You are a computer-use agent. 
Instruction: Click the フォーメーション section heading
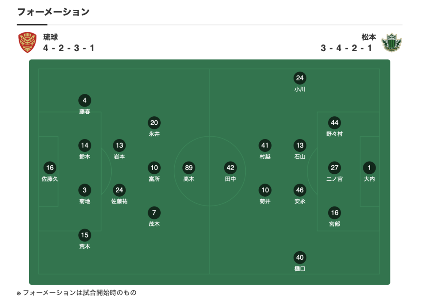click(x=53, y=12)
